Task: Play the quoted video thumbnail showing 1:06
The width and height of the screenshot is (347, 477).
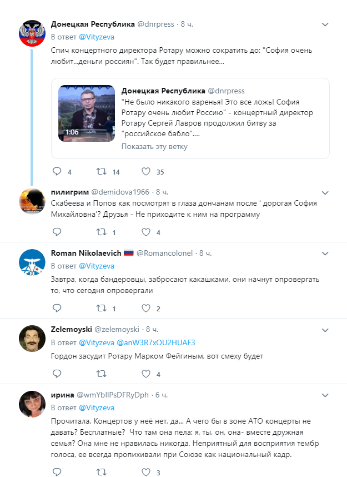Action: point(87,113)
